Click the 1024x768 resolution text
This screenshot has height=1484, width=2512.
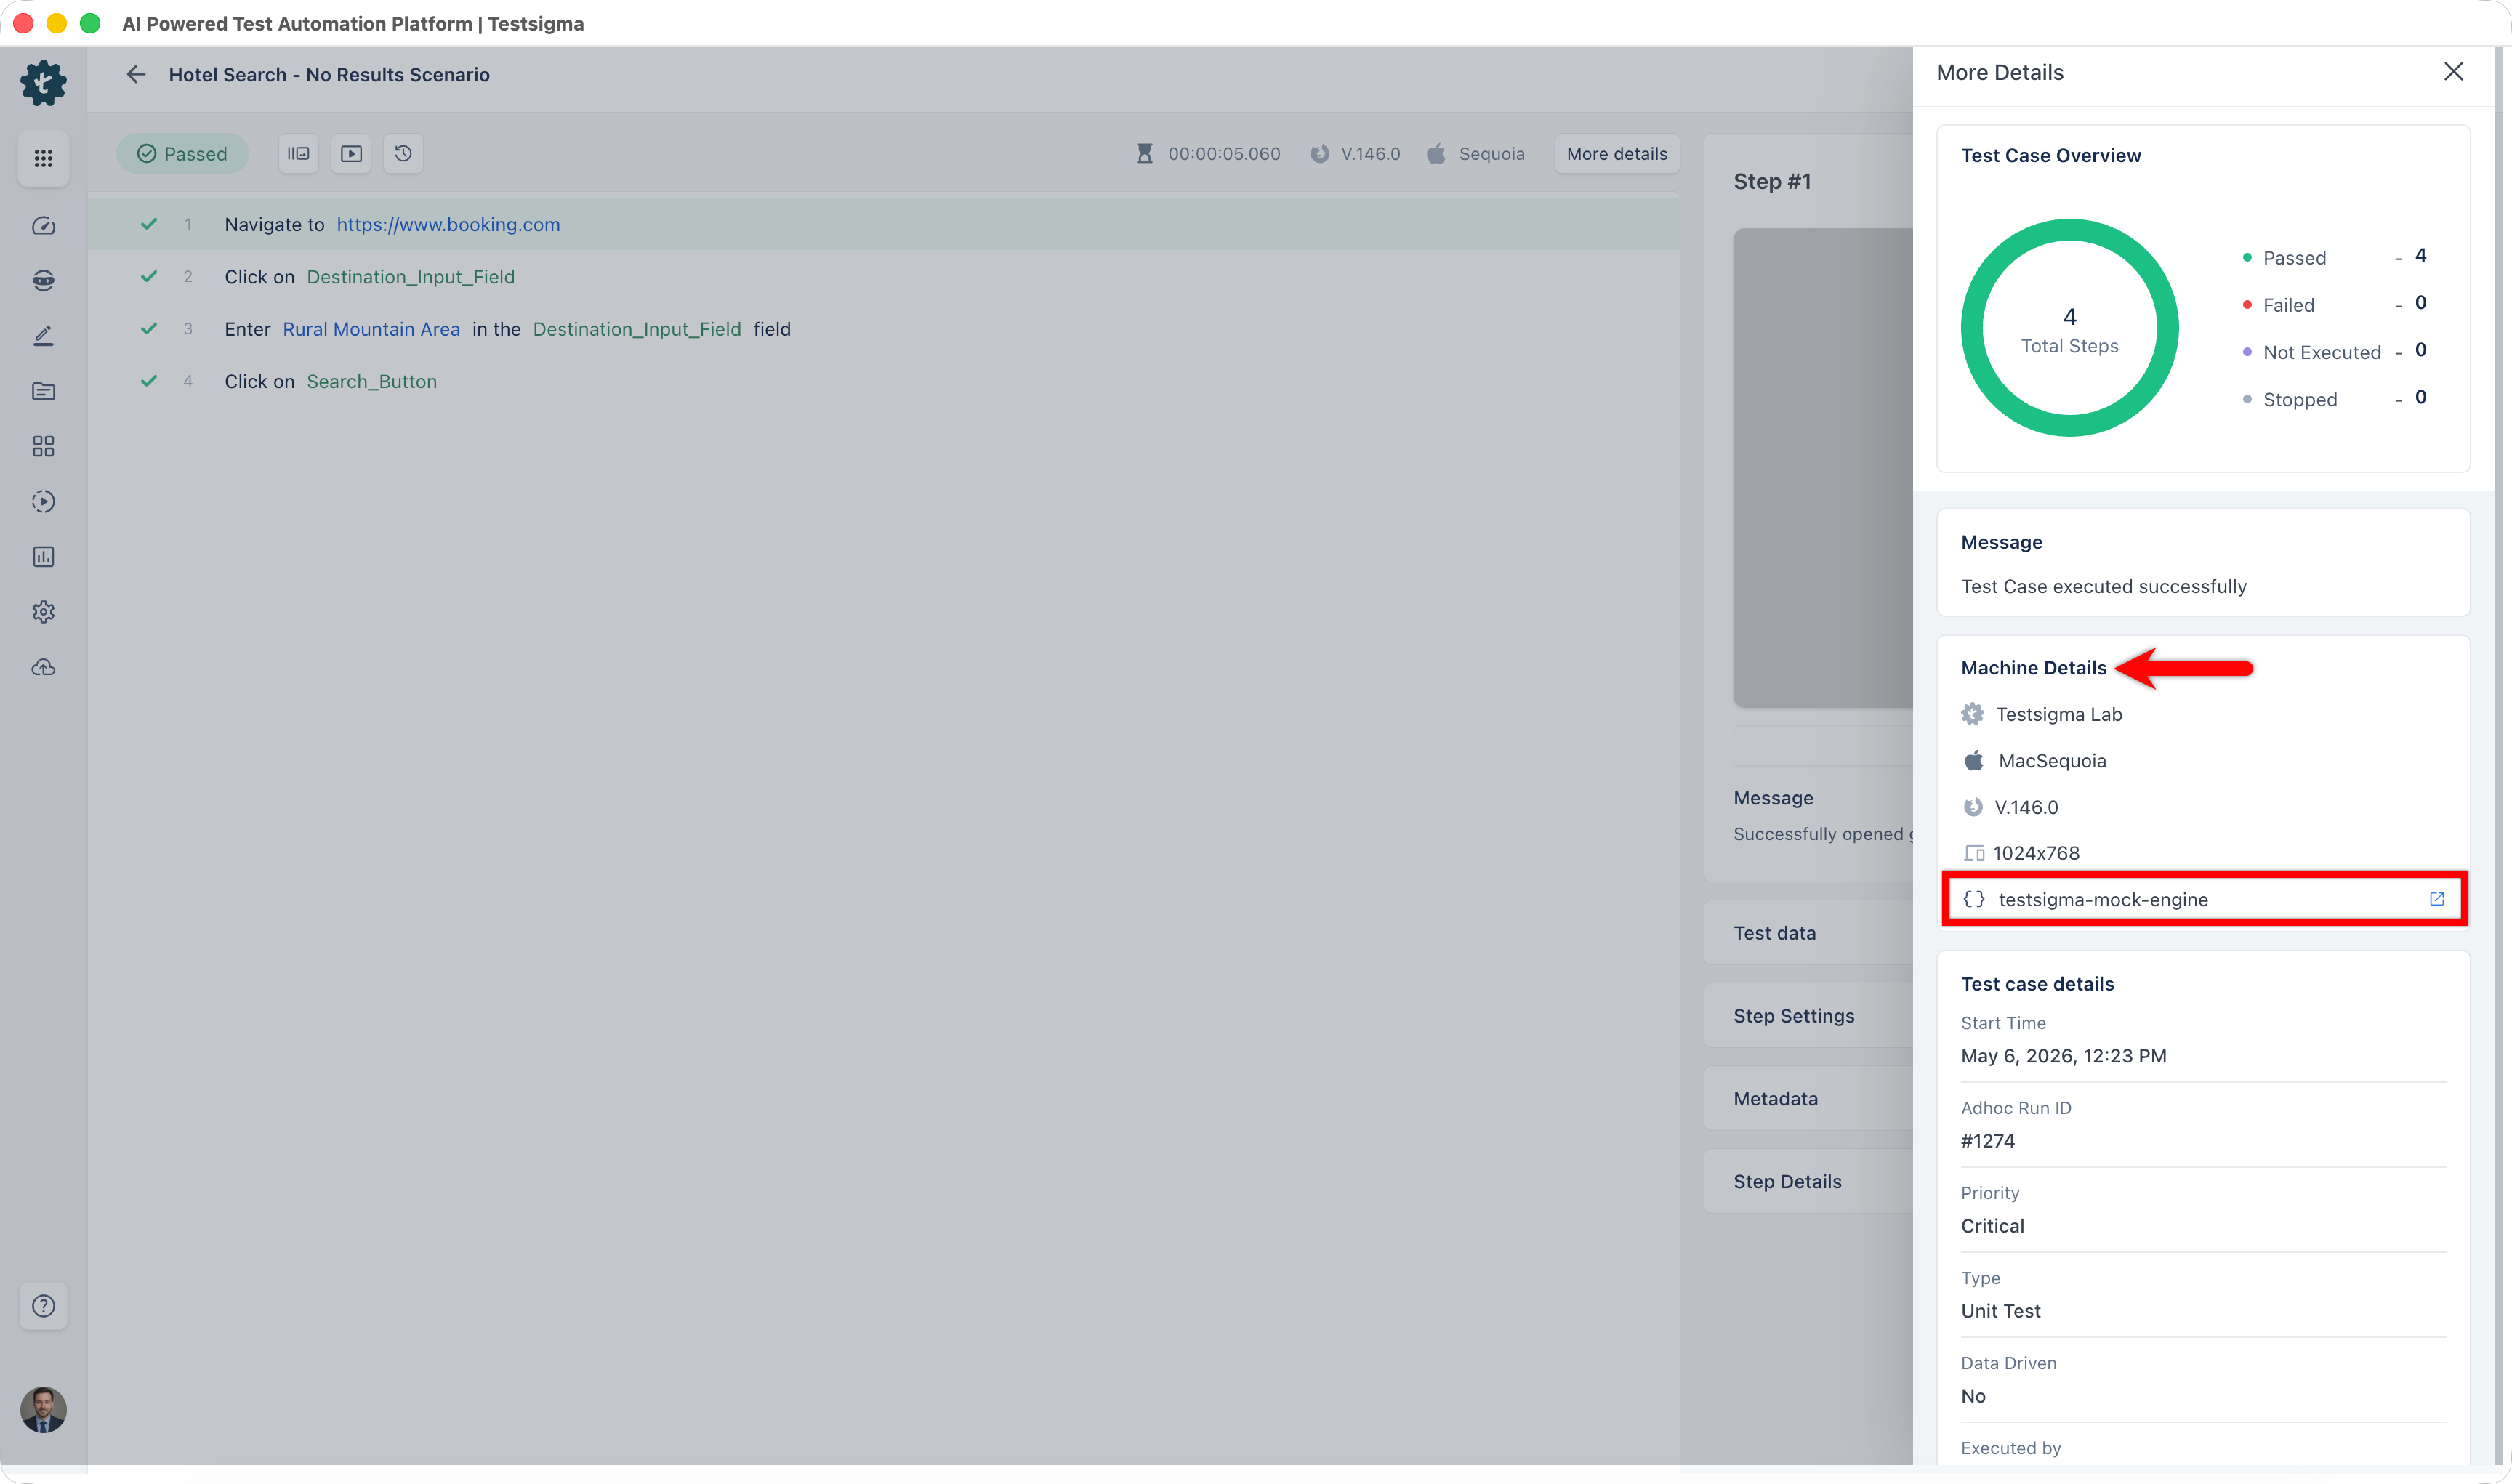[x=2036, y=853]
